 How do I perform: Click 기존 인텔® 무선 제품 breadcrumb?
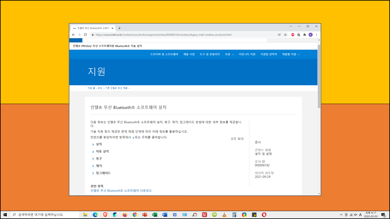pyautogui.click(x=116, y=88)
